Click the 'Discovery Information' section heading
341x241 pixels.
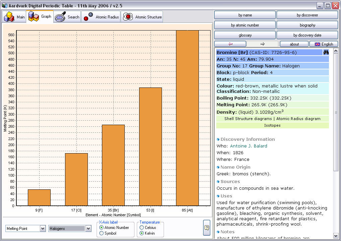point(247,139)
